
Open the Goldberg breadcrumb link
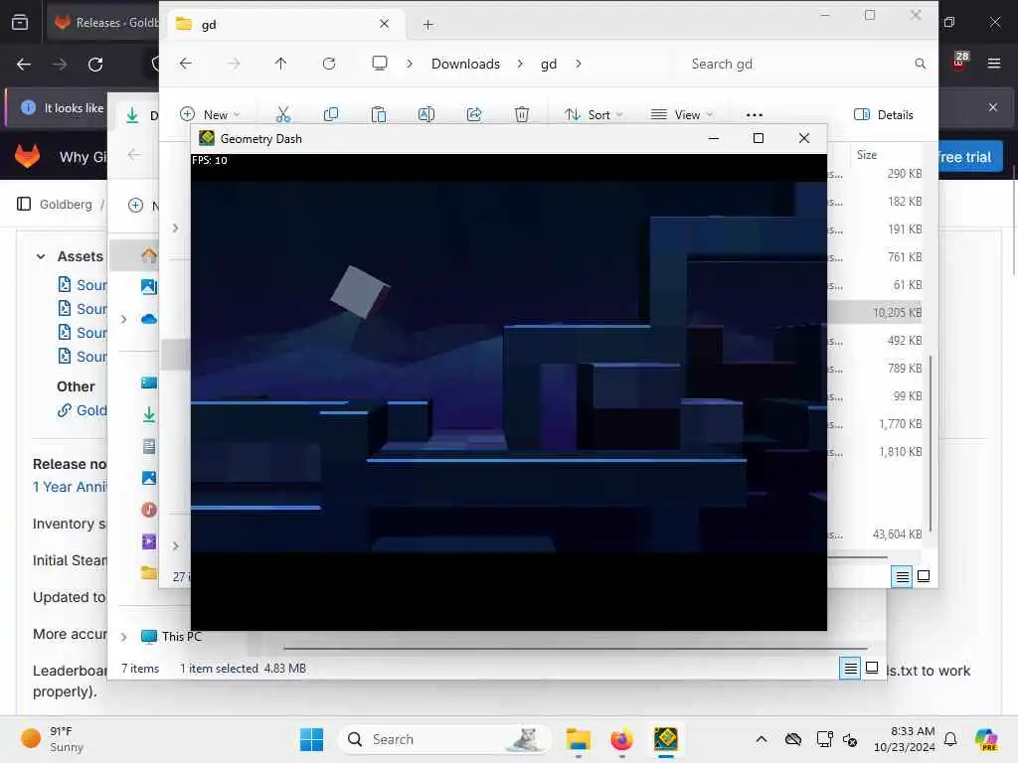(66, 204)
